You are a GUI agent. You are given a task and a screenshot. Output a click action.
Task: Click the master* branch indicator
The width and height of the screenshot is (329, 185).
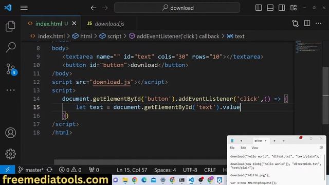pyautogui.click(x=31, y=170)
